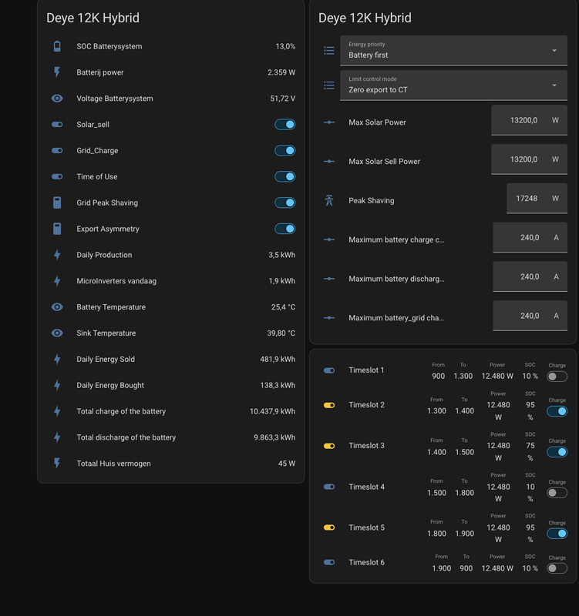
Task: Disable the Grid_Charge switch
Action: [x=285, y=150]
